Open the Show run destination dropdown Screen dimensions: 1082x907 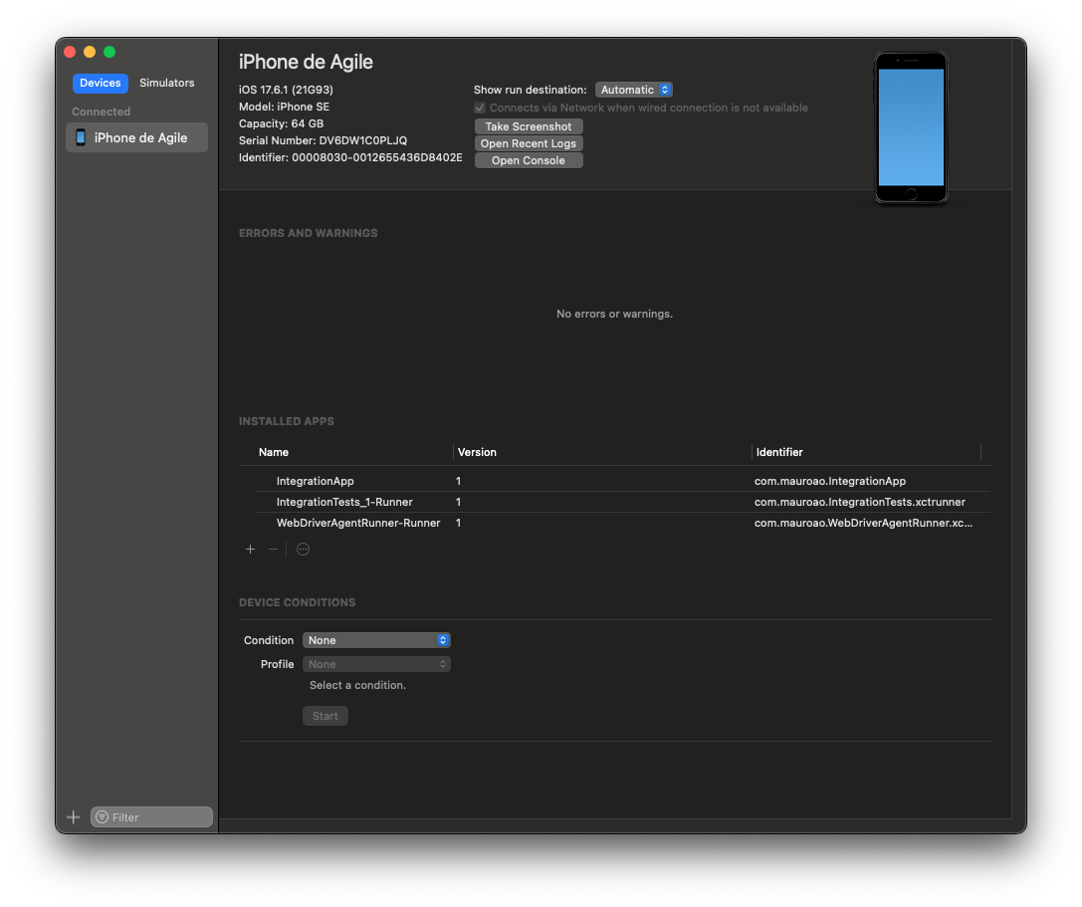point(633,89)
